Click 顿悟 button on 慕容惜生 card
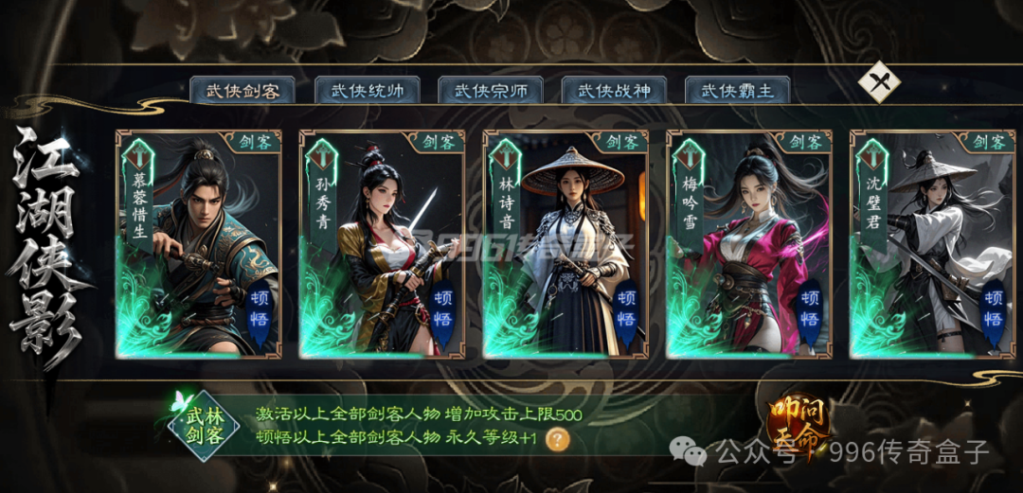 point(259,309)
